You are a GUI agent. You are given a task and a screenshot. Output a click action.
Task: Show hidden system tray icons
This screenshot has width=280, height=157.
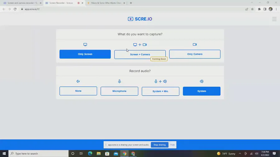[240, 154]
